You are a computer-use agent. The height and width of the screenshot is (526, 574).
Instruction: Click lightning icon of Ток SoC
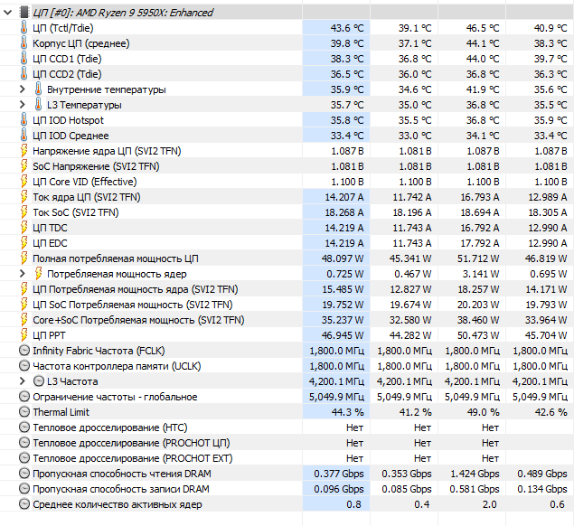point(24,212)
